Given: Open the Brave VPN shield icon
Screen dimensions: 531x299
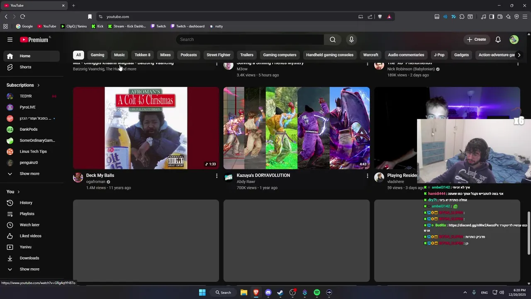Looking at the screenshot, I should pyautogui.click(x=516, y=17).
